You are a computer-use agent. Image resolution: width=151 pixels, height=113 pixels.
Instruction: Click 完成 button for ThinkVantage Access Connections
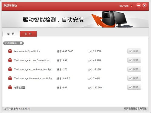click(x=134, y=60)
